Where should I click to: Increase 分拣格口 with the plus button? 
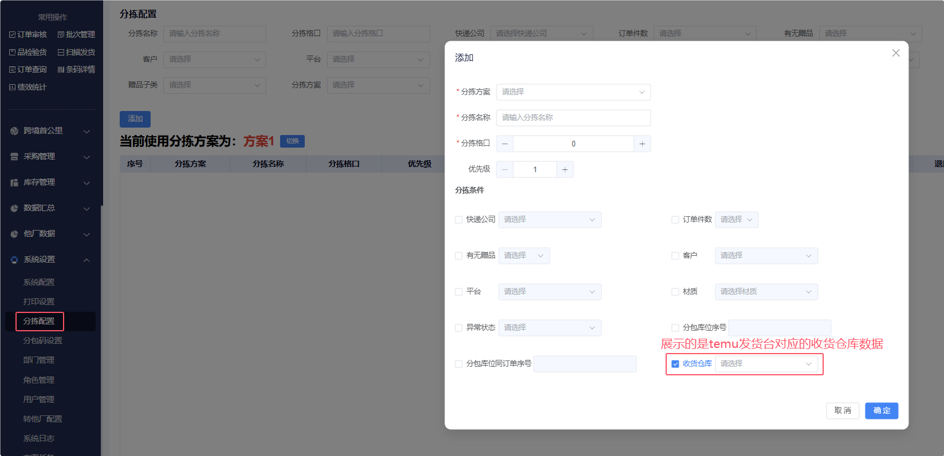coord(642,144)
